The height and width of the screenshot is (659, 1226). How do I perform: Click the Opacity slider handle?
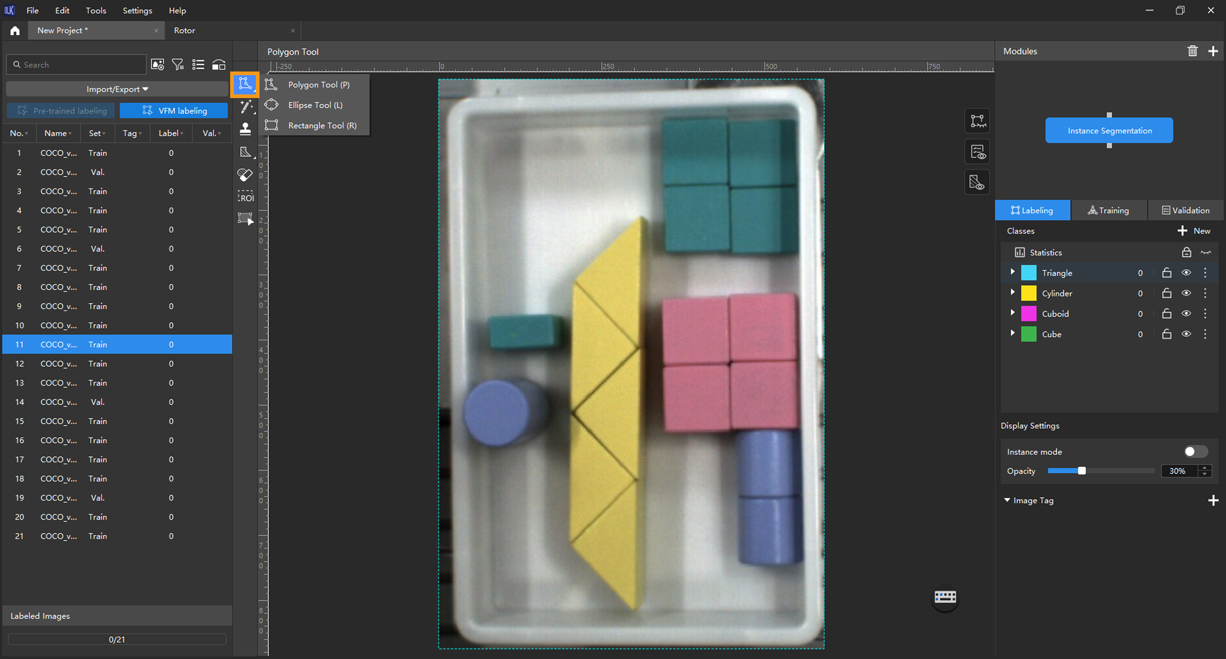(x=1082, y=471)
